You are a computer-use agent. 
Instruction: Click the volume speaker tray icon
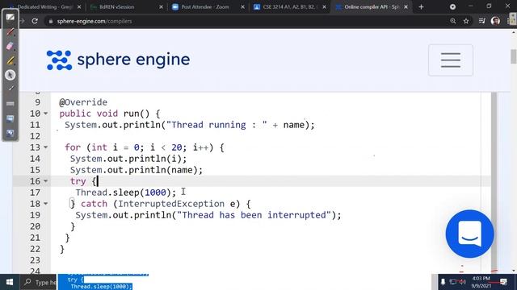pyautogui.click(x=462, y=282)
